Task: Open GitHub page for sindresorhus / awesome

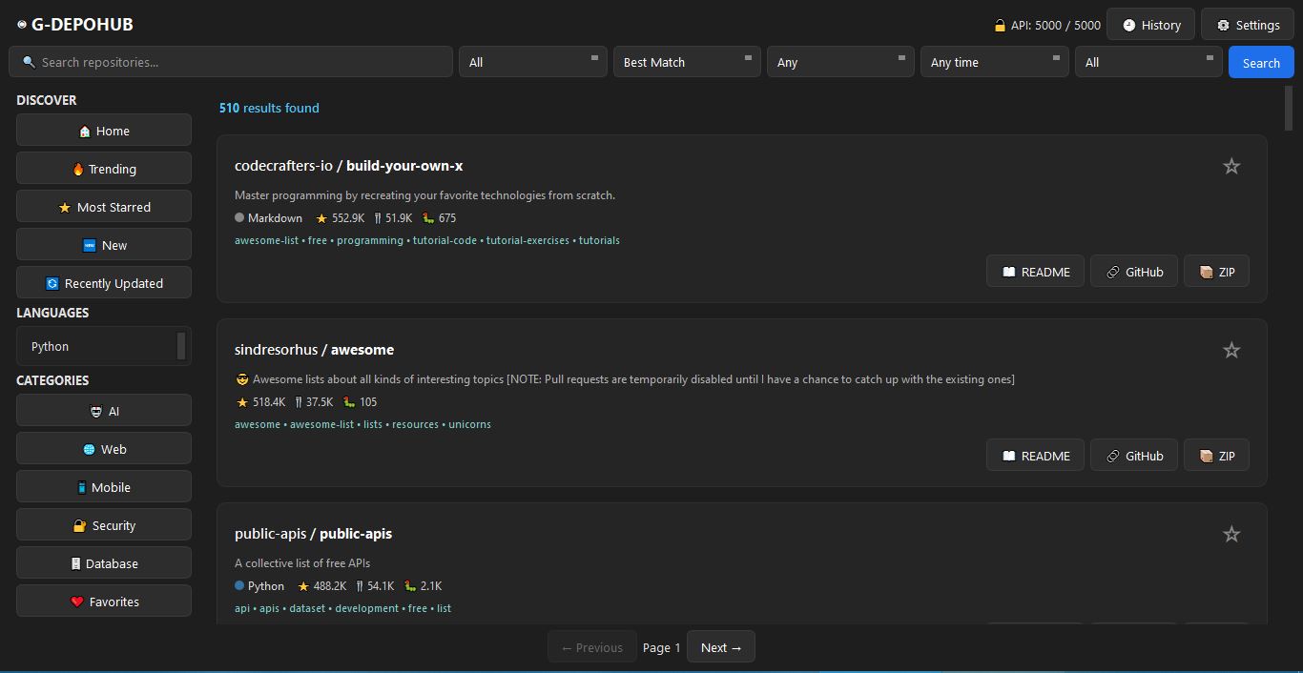Action: tap(1134, 456)
